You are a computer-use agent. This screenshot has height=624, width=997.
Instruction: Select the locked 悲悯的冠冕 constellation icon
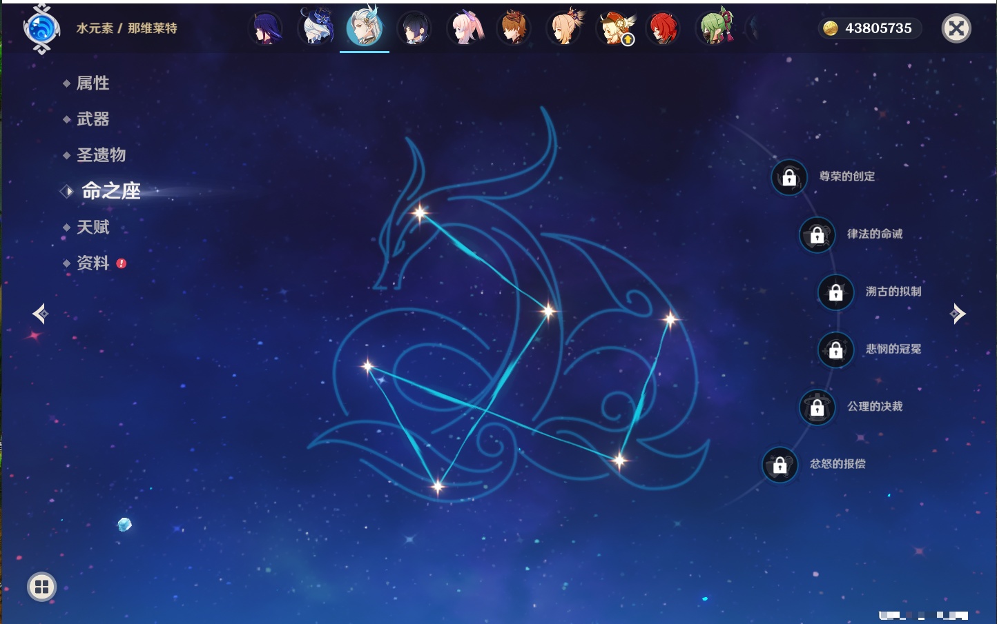[x=835, y=350]
